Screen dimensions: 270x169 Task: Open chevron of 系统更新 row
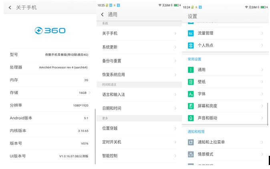[x=175, y=47]
